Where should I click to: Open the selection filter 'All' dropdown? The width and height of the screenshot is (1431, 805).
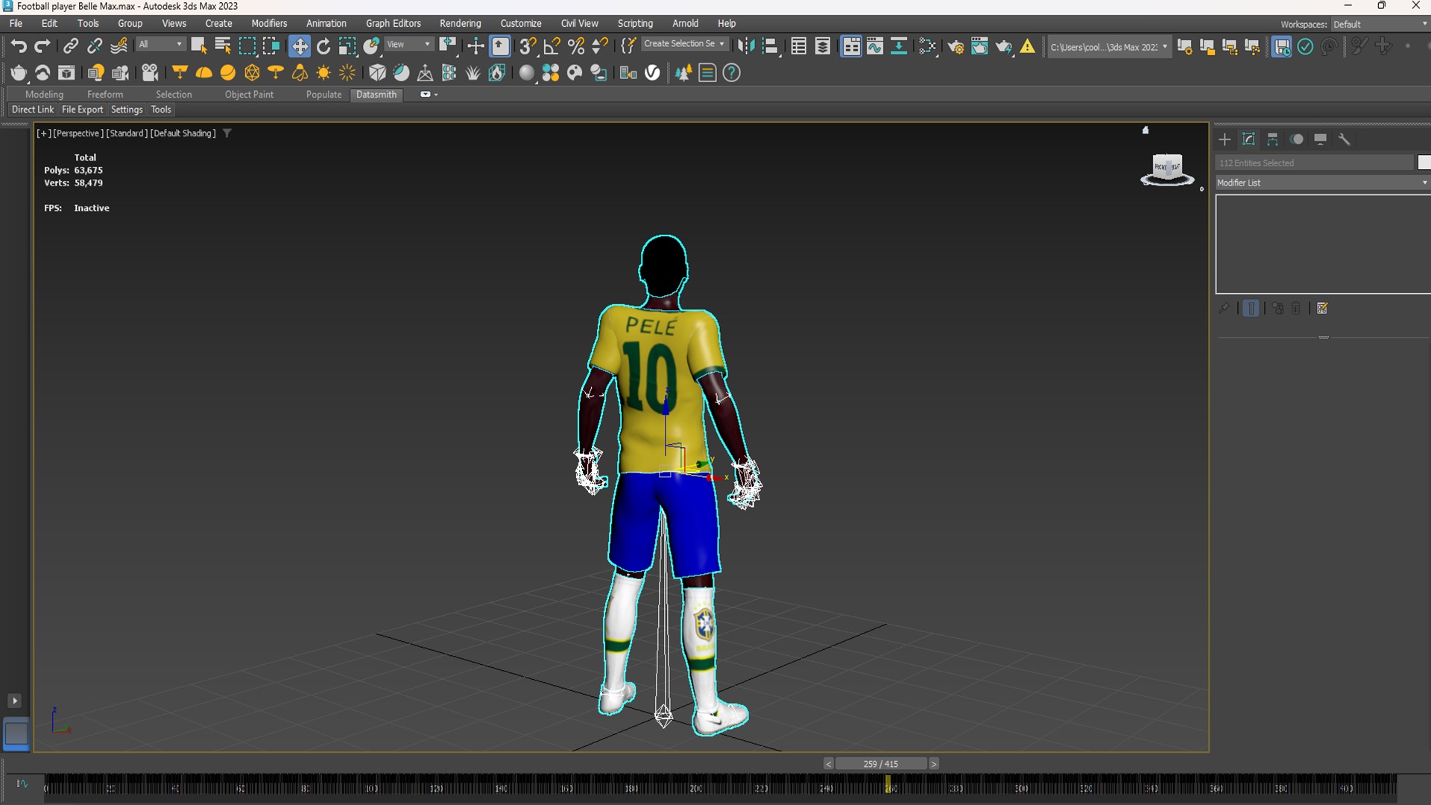pyautogui.click(x=160, y=45)
